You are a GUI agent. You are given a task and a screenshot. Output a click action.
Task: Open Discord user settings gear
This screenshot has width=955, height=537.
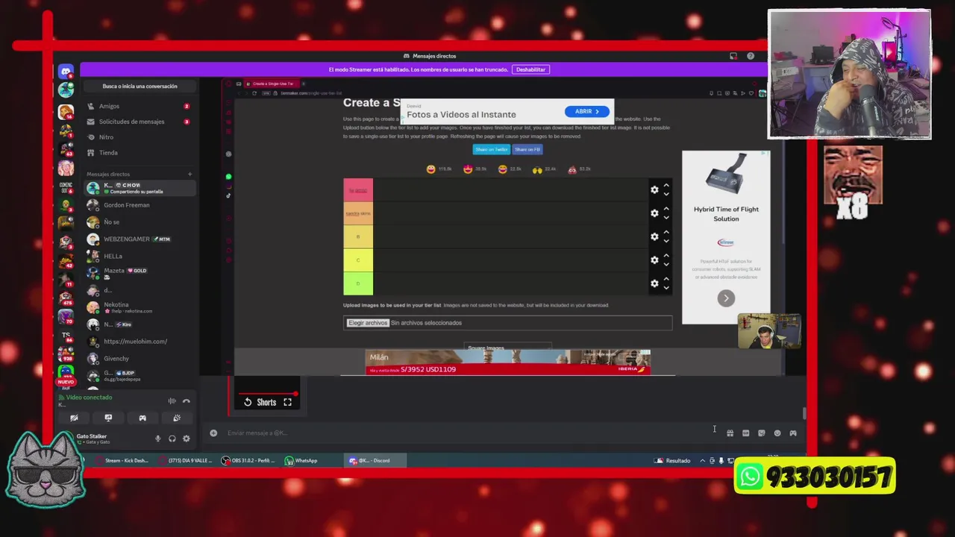click(187, 439)
